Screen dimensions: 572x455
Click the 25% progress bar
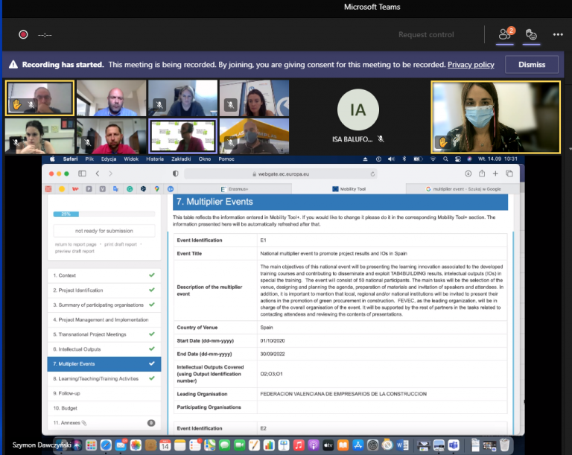coord(104,214)
